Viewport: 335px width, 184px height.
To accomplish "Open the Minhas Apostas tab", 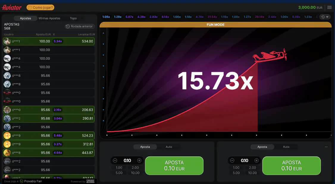I will pyautogui.click(x=49, y=18).
